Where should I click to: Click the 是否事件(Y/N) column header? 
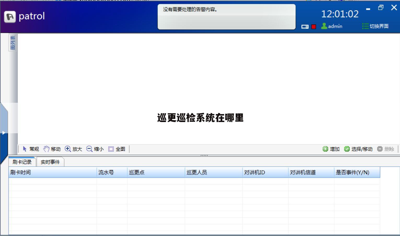point(357,172)
